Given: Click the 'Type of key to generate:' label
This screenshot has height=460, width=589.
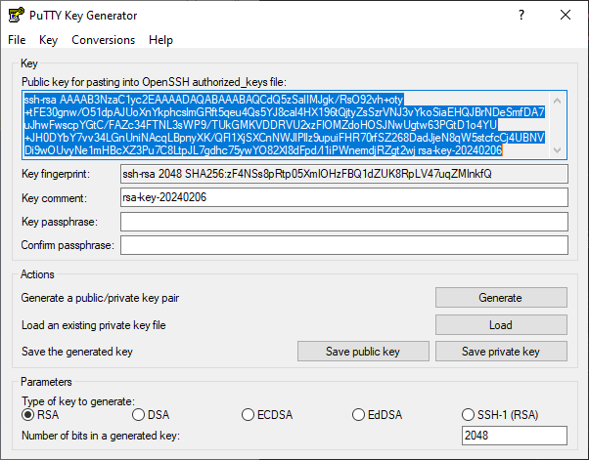Looking at the screenshot, I should click(77, 401).
